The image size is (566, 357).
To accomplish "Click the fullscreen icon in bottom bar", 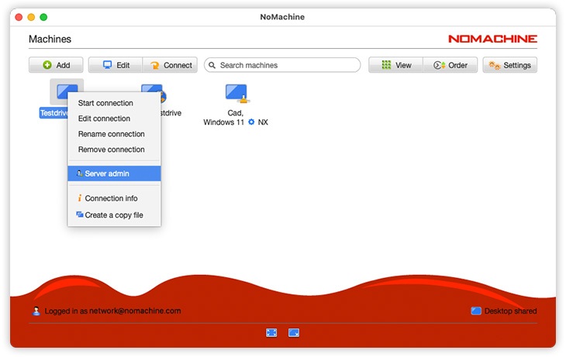I will coord(271,332).
